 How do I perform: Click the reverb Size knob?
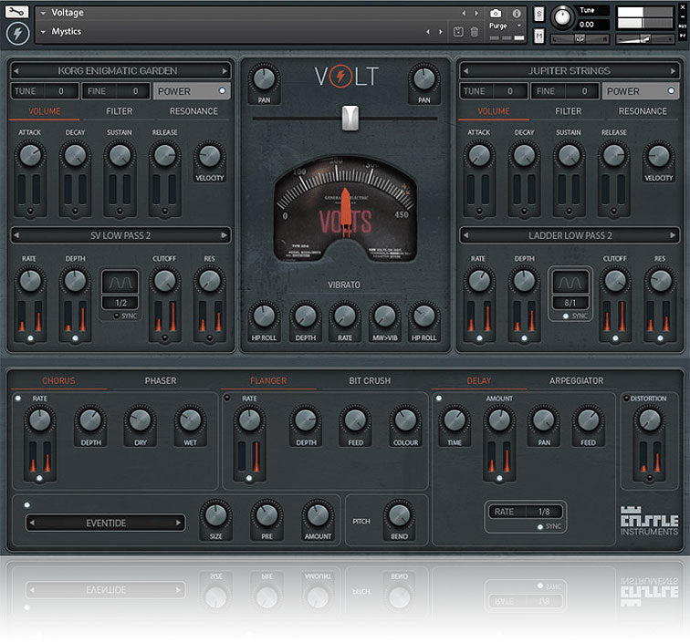click(215, 514)
